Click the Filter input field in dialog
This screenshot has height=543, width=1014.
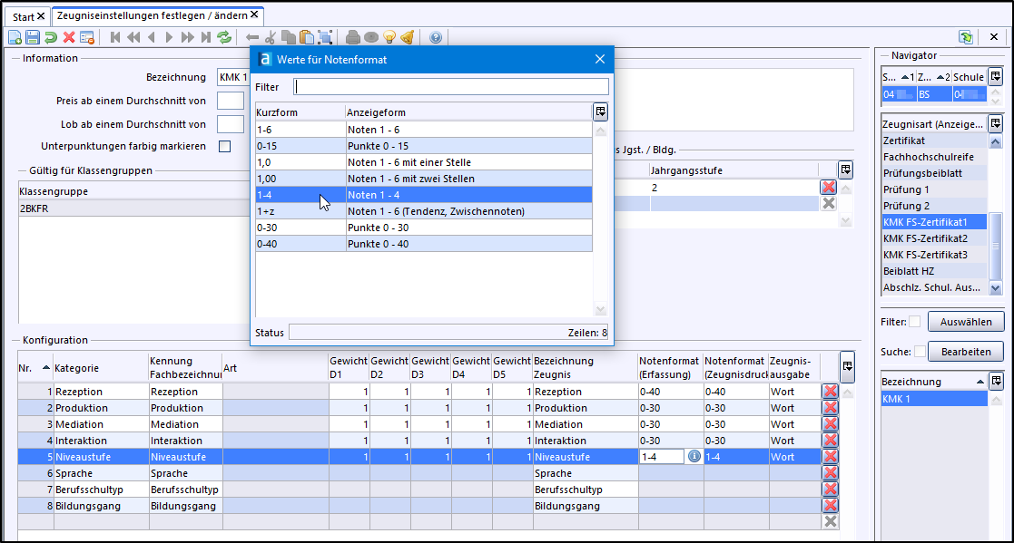point(451,87)
